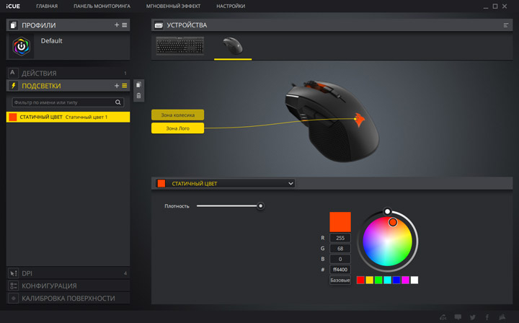The image size is (519, 323).
Task: Open the Подсветки list menu icon
Action: pos(125,86)
